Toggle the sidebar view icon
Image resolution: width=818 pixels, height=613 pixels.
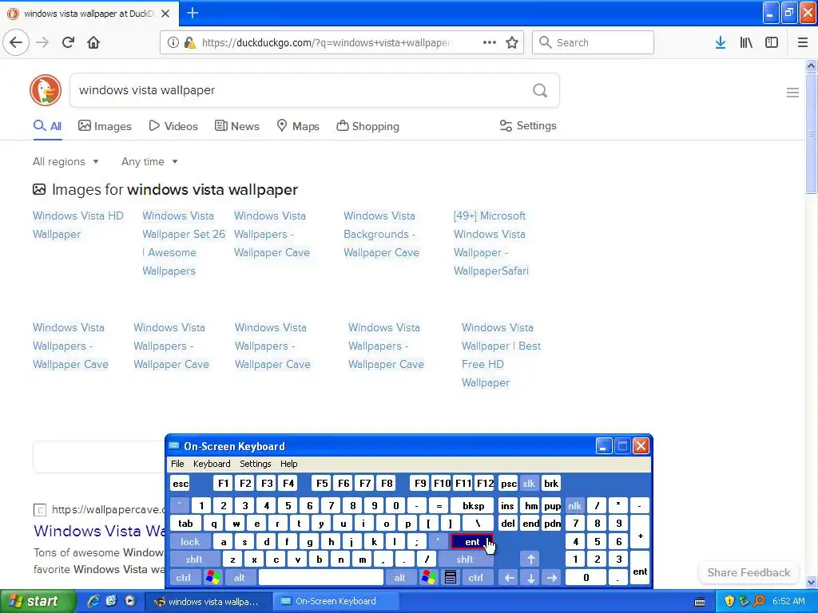[772, 42]
